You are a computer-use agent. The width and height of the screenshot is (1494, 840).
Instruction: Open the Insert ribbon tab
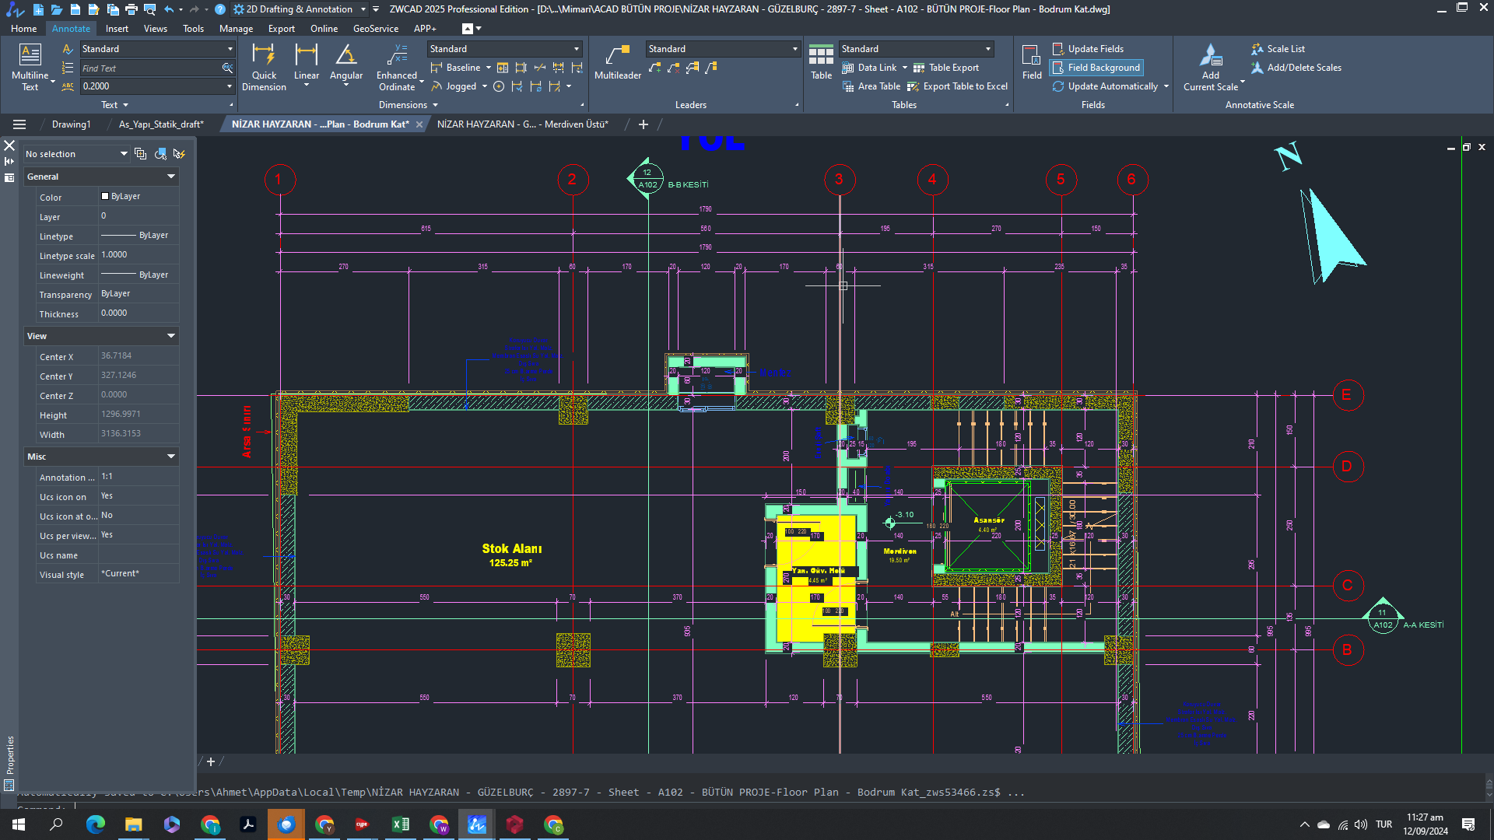[x=117, y=29]
